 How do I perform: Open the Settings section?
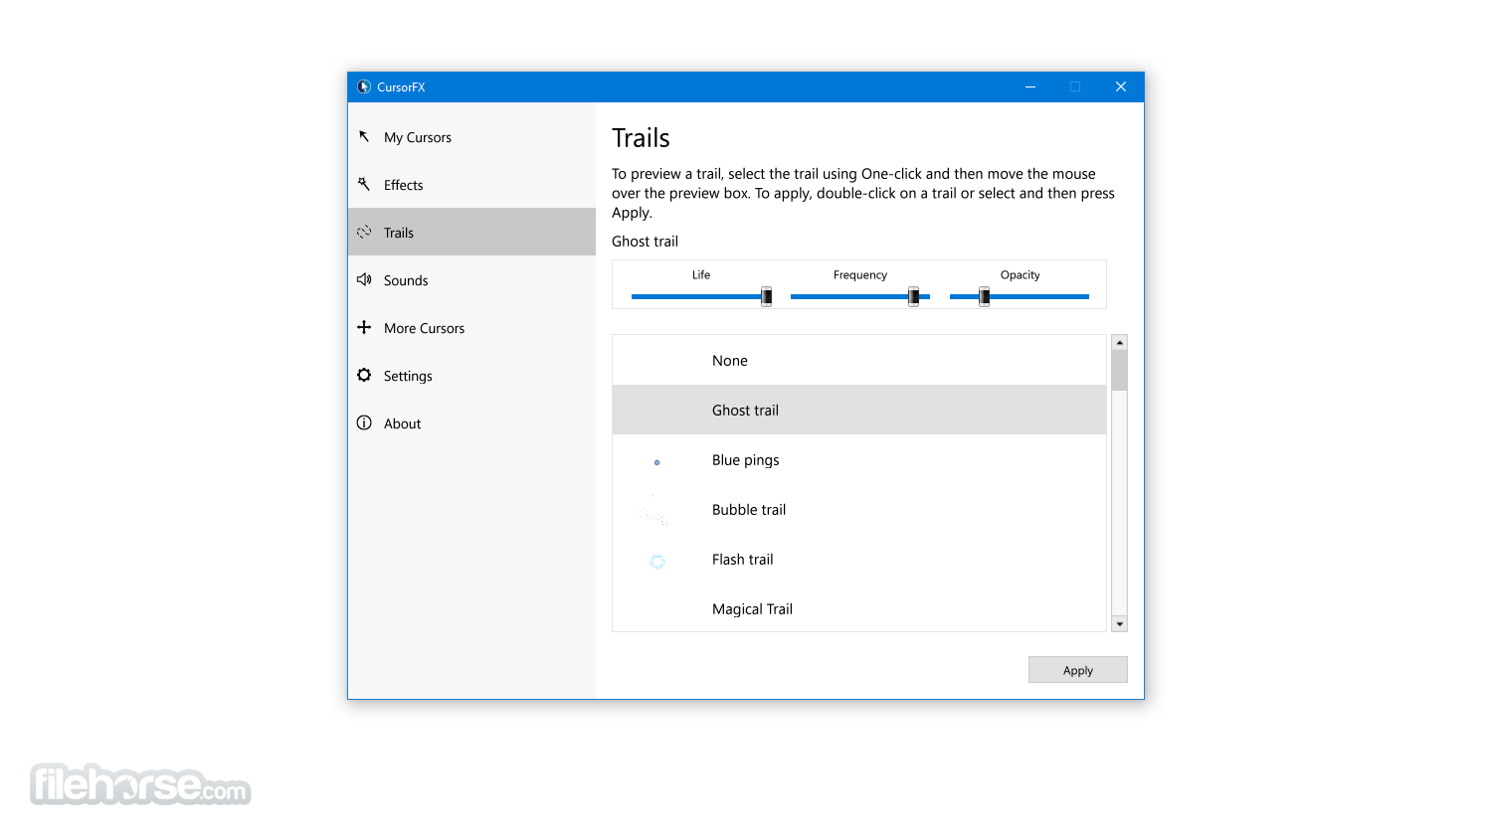coord(471,376)
